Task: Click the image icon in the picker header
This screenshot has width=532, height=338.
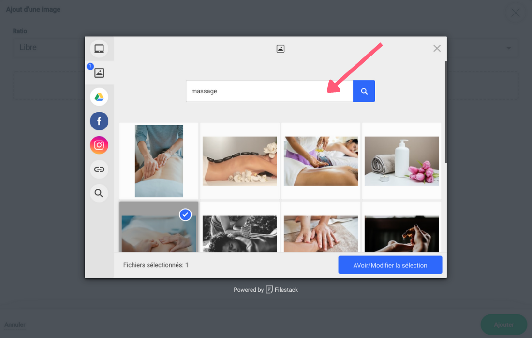Action: click(280, 49)
